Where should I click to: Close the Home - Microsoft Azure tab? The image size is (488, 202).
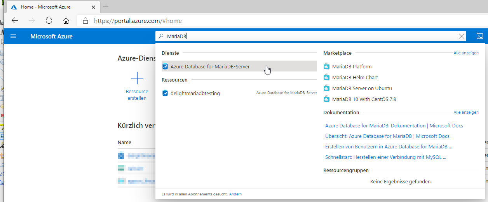pos(94,7)
